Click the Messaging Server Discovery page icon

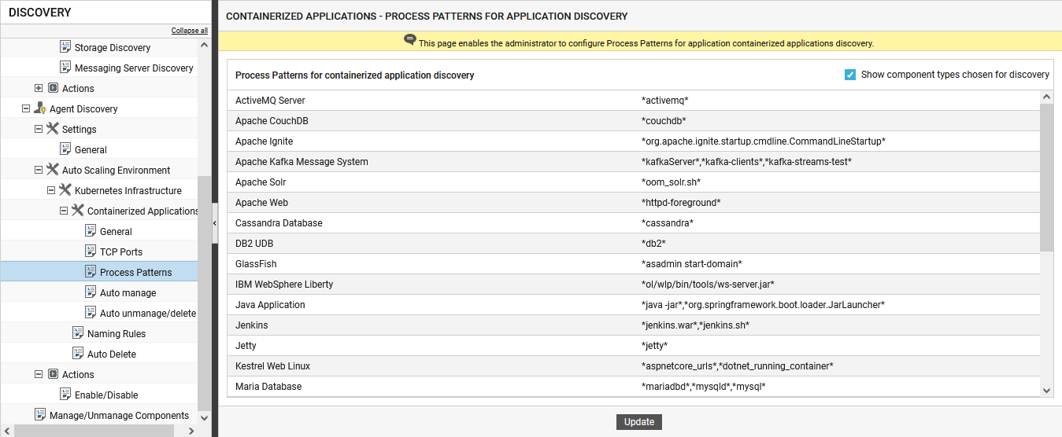[66, 68]
